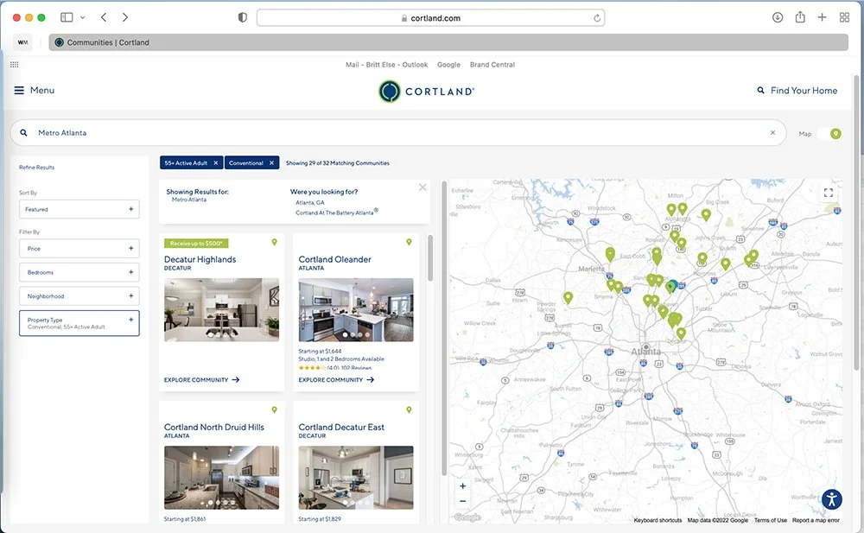The height and width of the screenshot is (533, 864).
Task: Click map pin icon on Cortland Decatur East card
Action: pos(409,409)
